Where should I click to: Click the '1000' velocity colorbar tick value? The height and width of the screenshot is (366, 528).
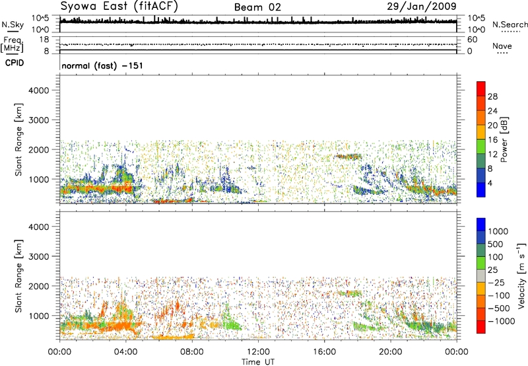(x=498, y=231)
